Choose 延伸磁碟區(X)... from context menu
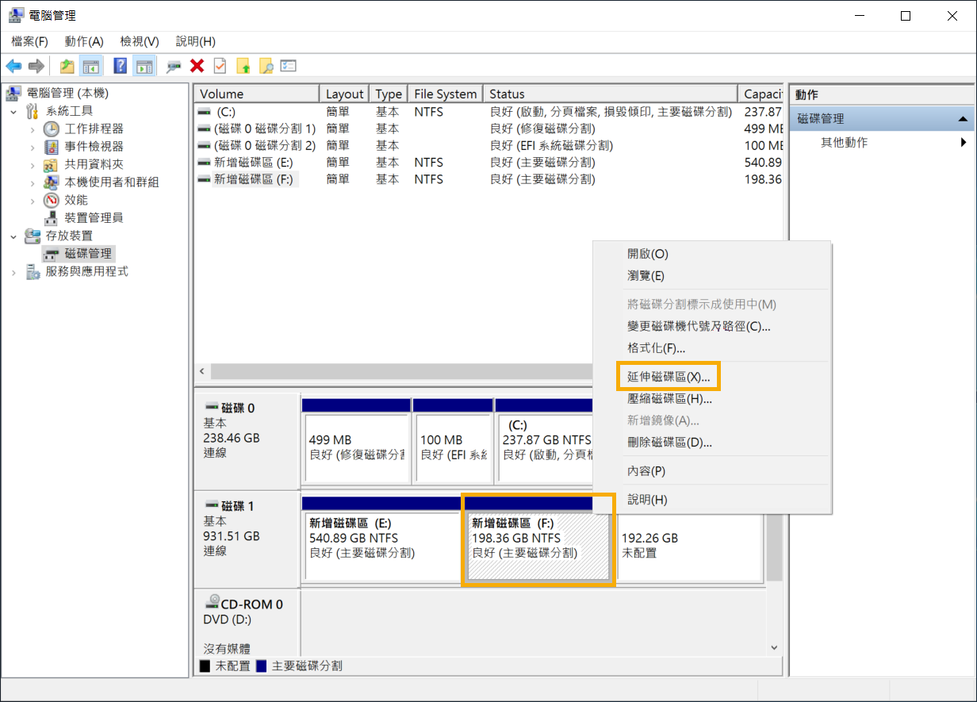Screen dimensions: 977x702 (668, 377)
